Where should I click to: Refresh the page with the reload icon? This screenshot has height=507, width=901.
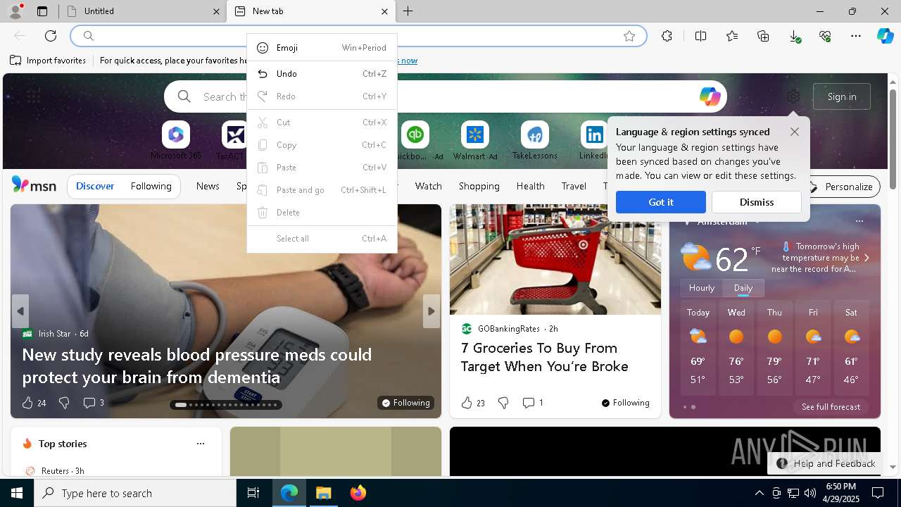point(51,36)
